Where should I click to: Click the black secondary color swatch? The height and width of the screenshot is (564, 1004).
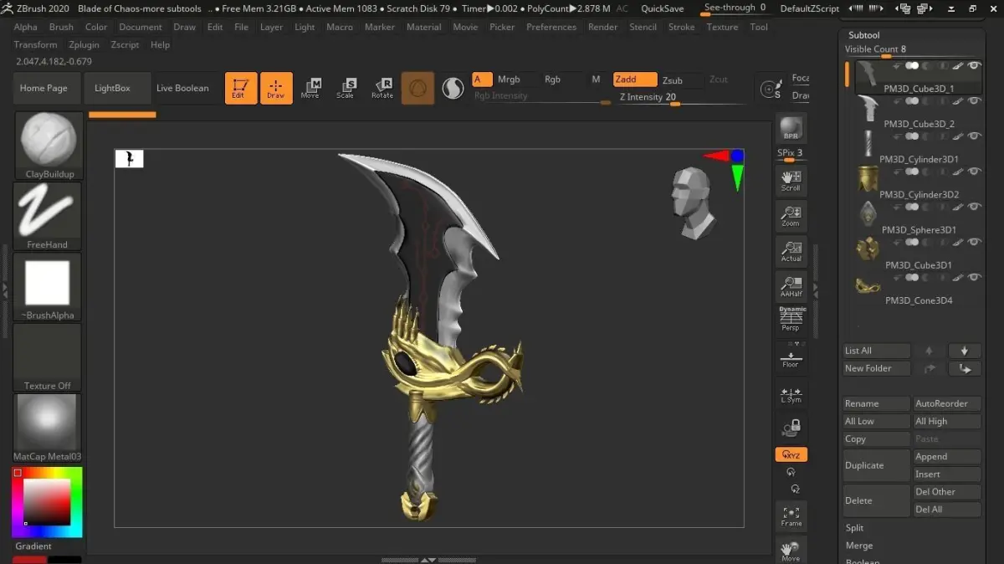pyautogui.click(x=64, y=559)
